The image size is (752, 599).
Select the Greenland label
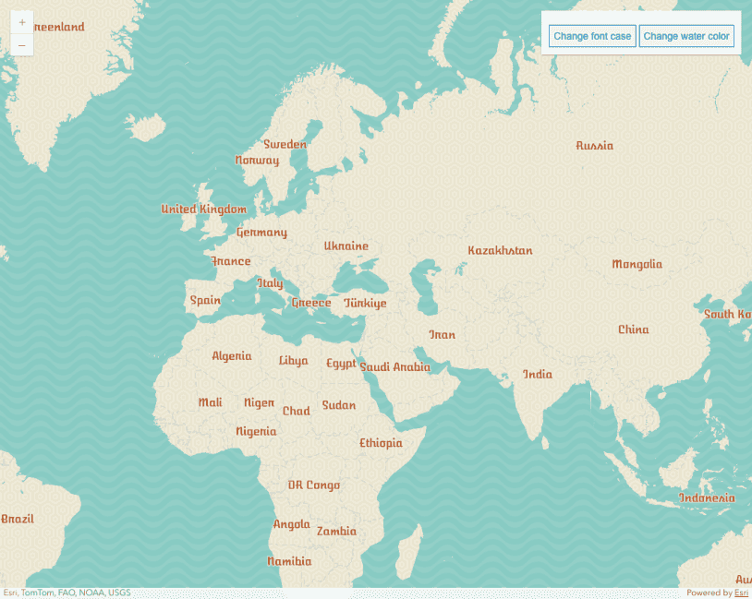pyautogui.click(x=57, y=27)
